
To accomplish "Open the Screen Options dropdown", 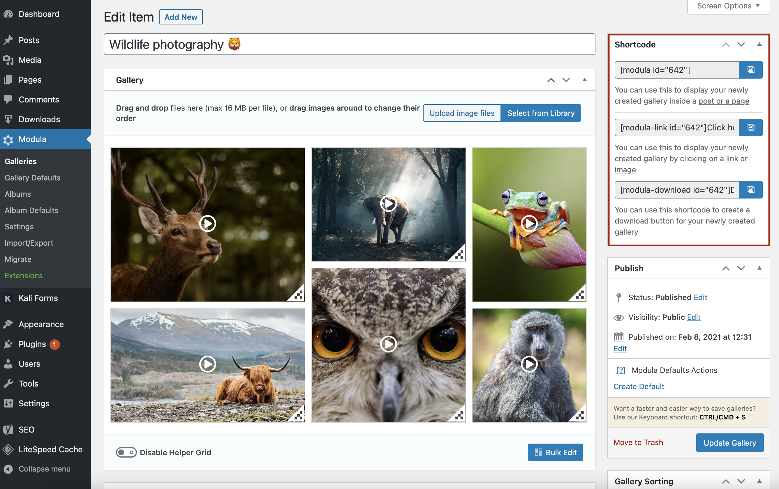I will tap(728, 6).
